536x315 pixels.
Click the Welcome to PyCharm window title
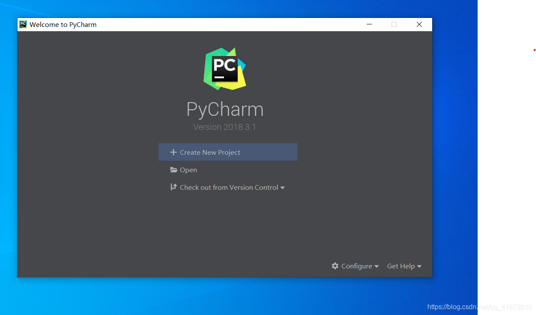pyautogui.click(x=63, y=24)
